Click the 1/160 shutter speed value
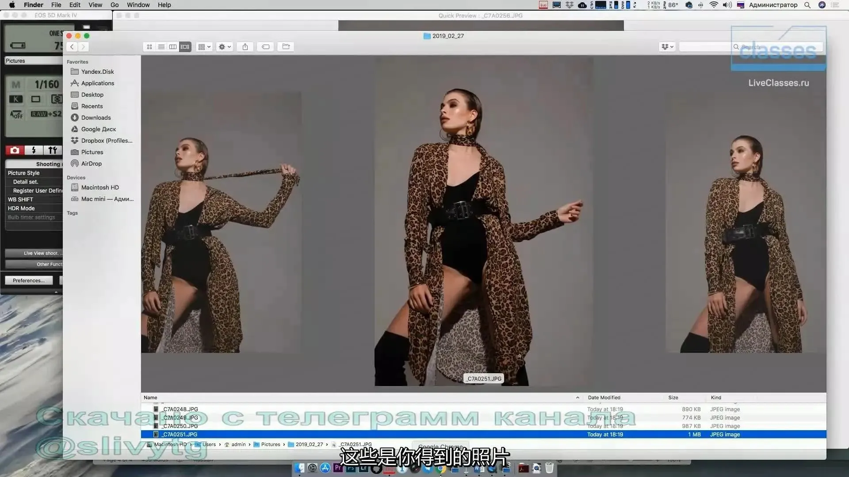849x477 pixels. (x=46, y=84)
